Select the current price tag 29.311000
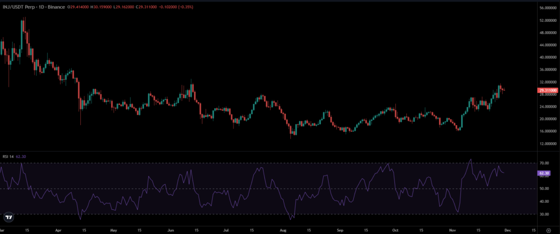Screen dimensions: 560x234 click(x=548, y=91)
